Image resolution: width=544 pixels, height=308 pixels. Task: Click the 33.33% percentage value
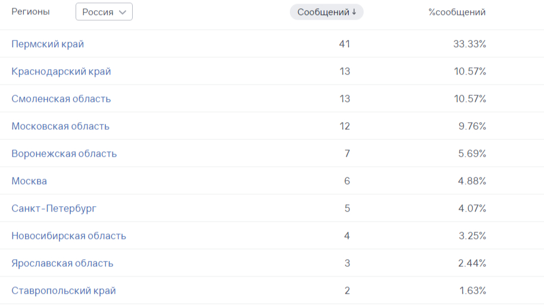tap(470, 44)
